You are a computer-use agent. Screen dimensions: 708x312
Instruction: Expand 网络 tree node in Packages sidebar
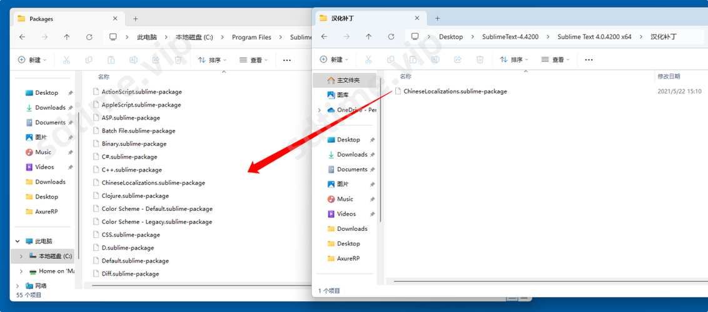click(x=18, y=286)
